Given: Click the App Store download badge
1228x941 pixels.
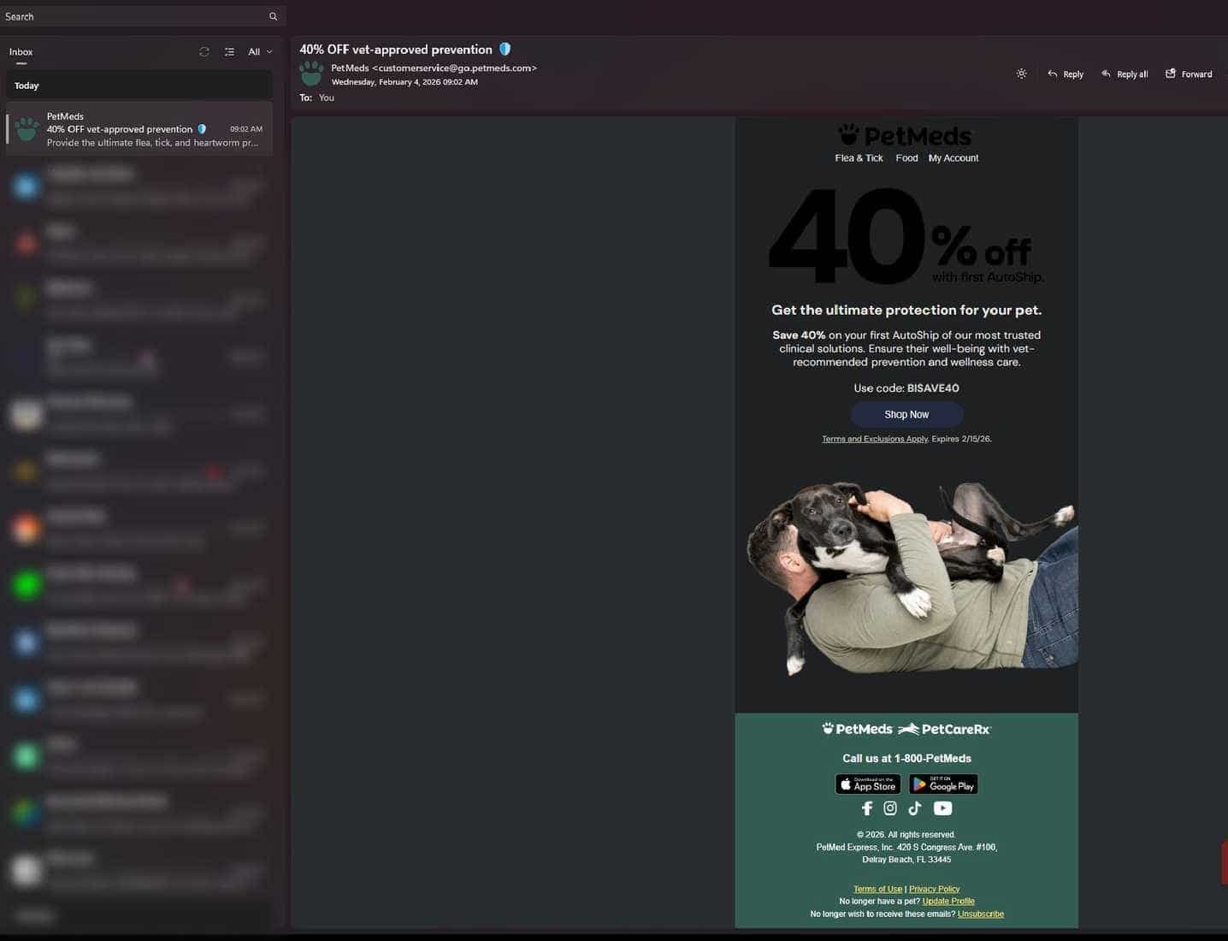Looking at the screenshot, I should pos(867,784).
